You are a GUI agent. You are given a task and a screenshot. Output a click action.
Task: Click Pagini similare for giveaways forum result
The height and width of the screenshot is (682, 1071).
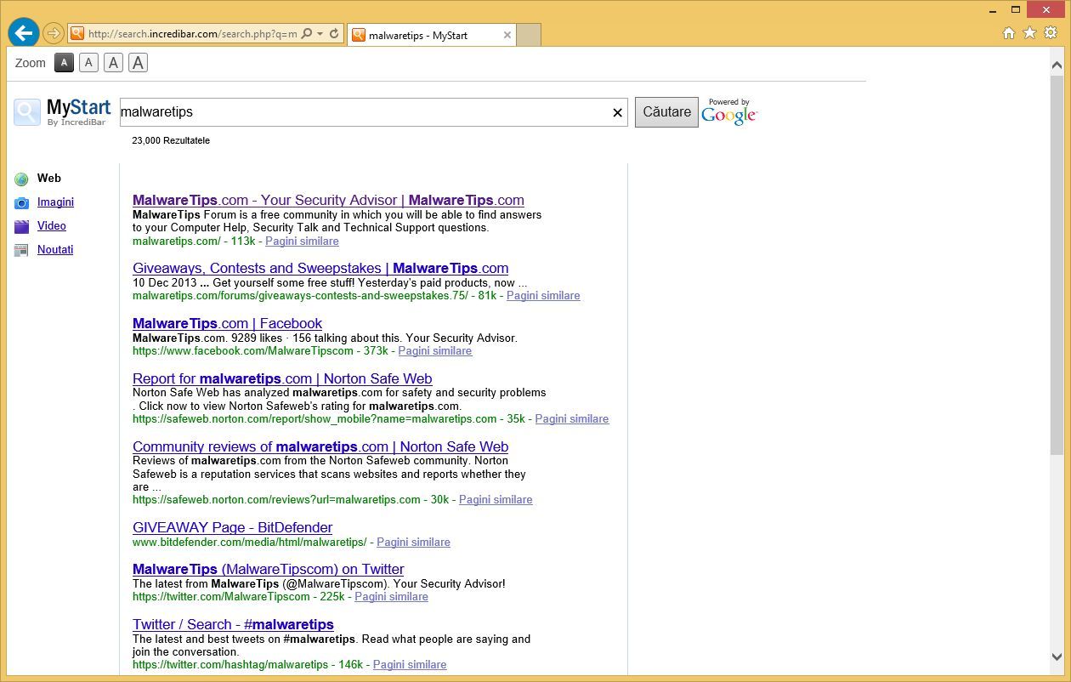(x=543, y=296)
